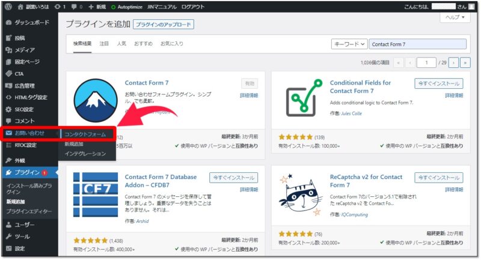Install ReCaptcha v2 for Contact Form 7

pyautogui.click(x=439, y=178)
